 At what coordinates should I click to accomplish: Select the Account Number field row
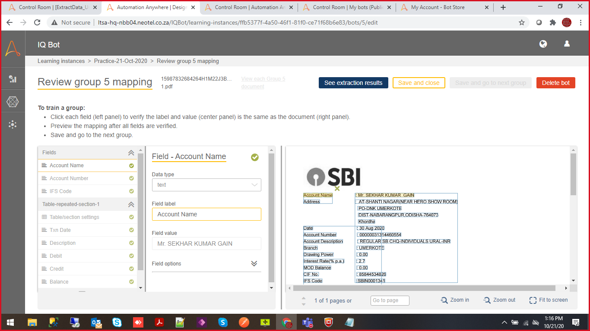pos(88,178)
